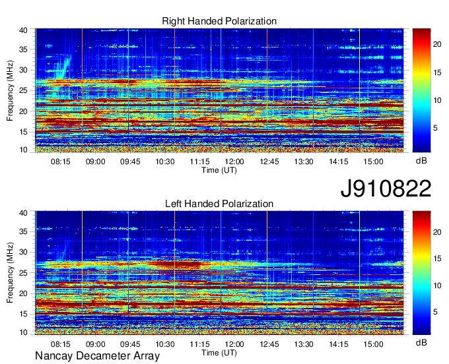This screenshot has width=449, height=364.
Task: Click the 15 MHz tick on lower plot
Action: click(x=23, y=314)
